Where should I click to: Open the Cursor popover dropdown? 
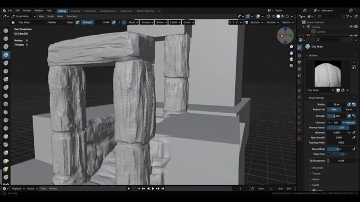tap(188, 22)
